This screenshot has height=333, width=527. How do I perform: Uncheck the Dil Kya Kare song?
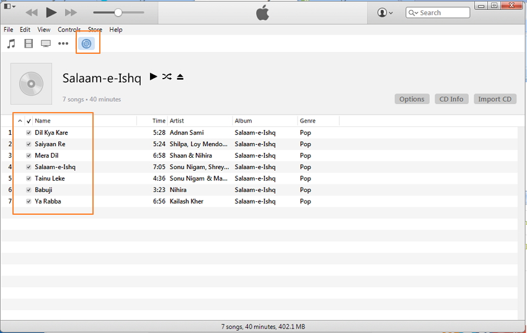pos(29,132)
